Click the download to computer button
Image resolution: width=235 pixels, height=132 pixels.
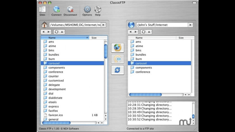coord(118,59)
